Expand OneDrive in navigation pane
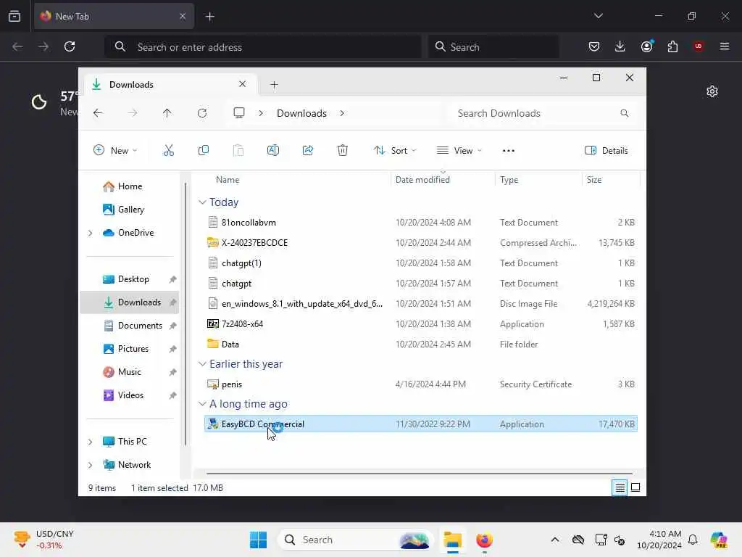 pyautogui.click(x=91, y=233)
